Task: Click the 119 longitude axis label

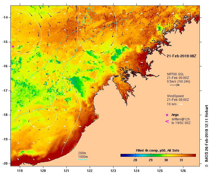Action: pos(20,171)
